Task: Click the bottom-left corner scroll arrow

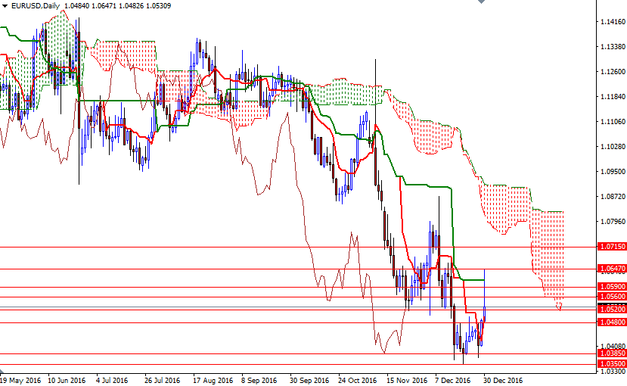Action: pyautogui.click(x=2, y=369)
